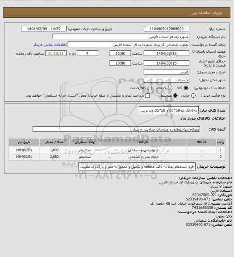Image resolution: width=234 pixels, height=257 pixels.
Task: Click the validity time field 10:00
Action: tap(120, 63)
